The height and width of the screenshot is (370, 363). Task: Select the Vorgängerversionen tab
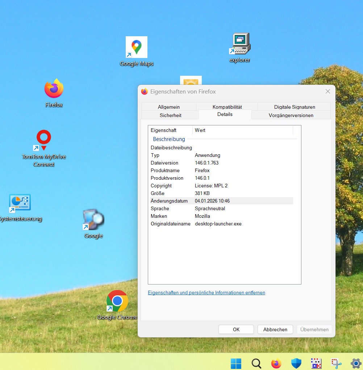(291, 115)
